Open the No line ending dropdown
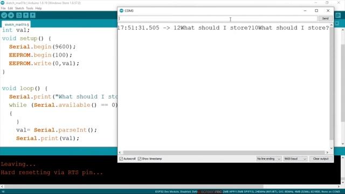This screenshot has width=345, height=194. pyautogui.click(x=268, y=158)
